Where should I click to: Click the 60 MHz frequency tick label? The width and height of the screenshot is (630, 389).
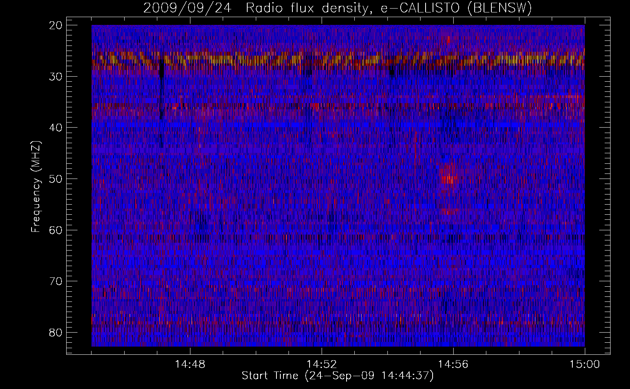56,230
